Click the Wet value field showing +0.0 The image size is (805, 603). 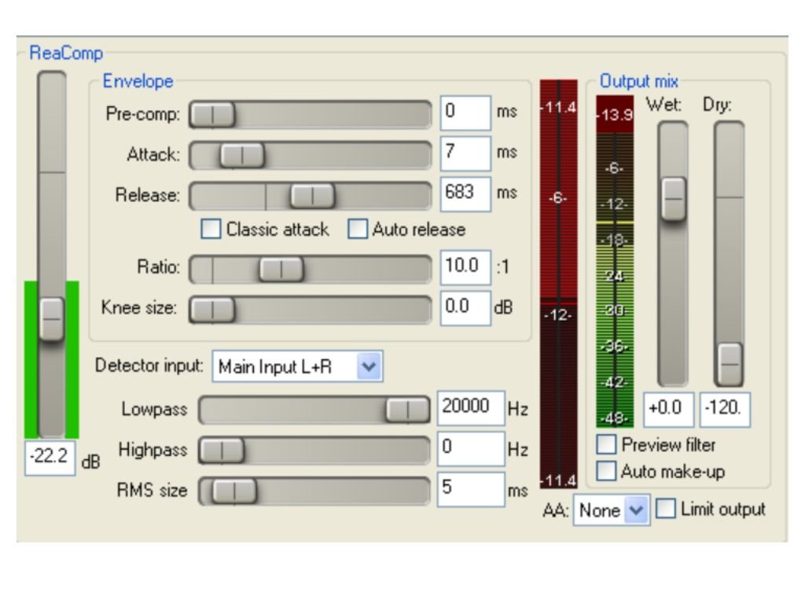coord(668,410)
